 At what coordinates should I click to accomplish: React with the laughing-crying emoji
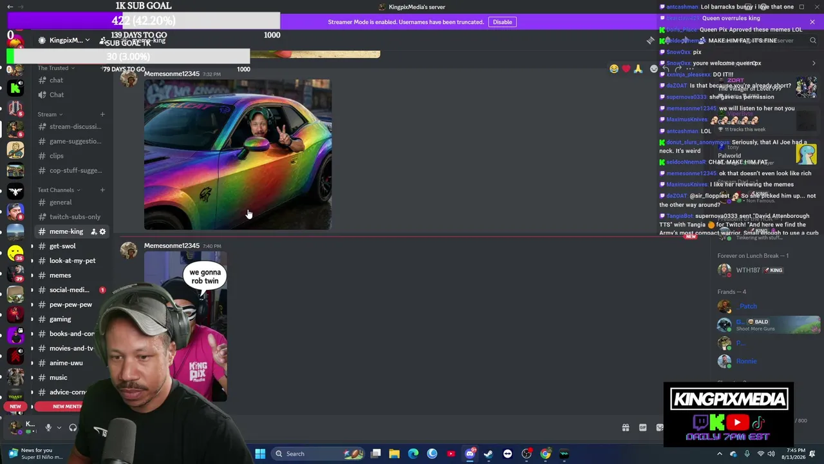point(613,69)
